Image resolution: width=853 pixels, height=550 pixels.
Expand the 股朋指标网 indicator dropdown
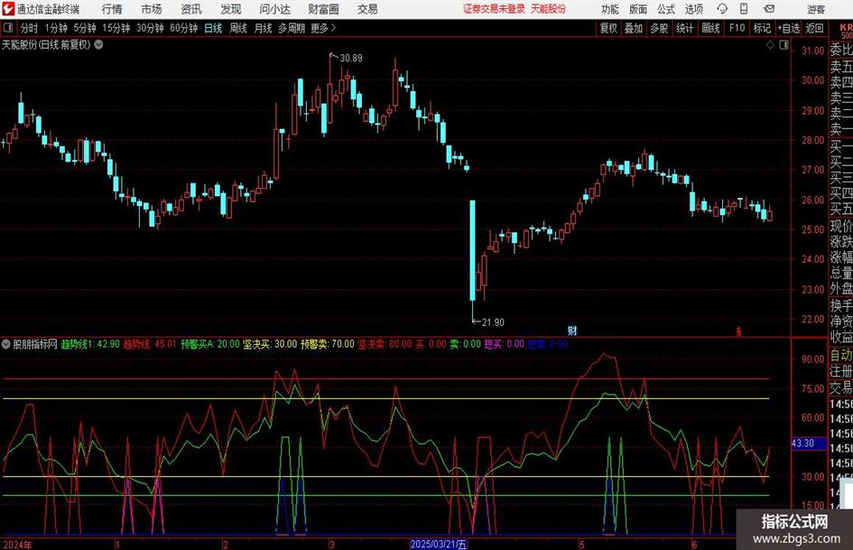coord(6,344)
